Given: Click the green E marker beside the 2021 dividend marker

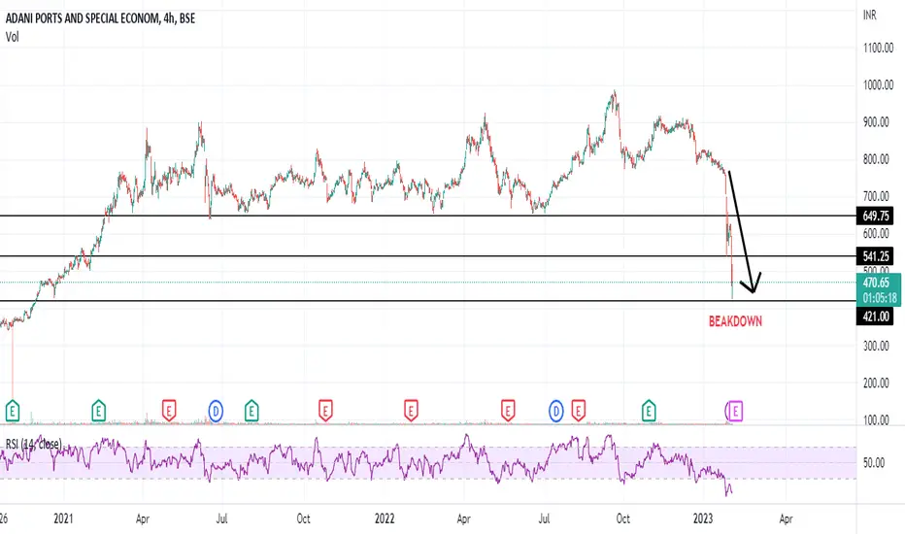Looking at the screenshot, I should pos(251,411).
